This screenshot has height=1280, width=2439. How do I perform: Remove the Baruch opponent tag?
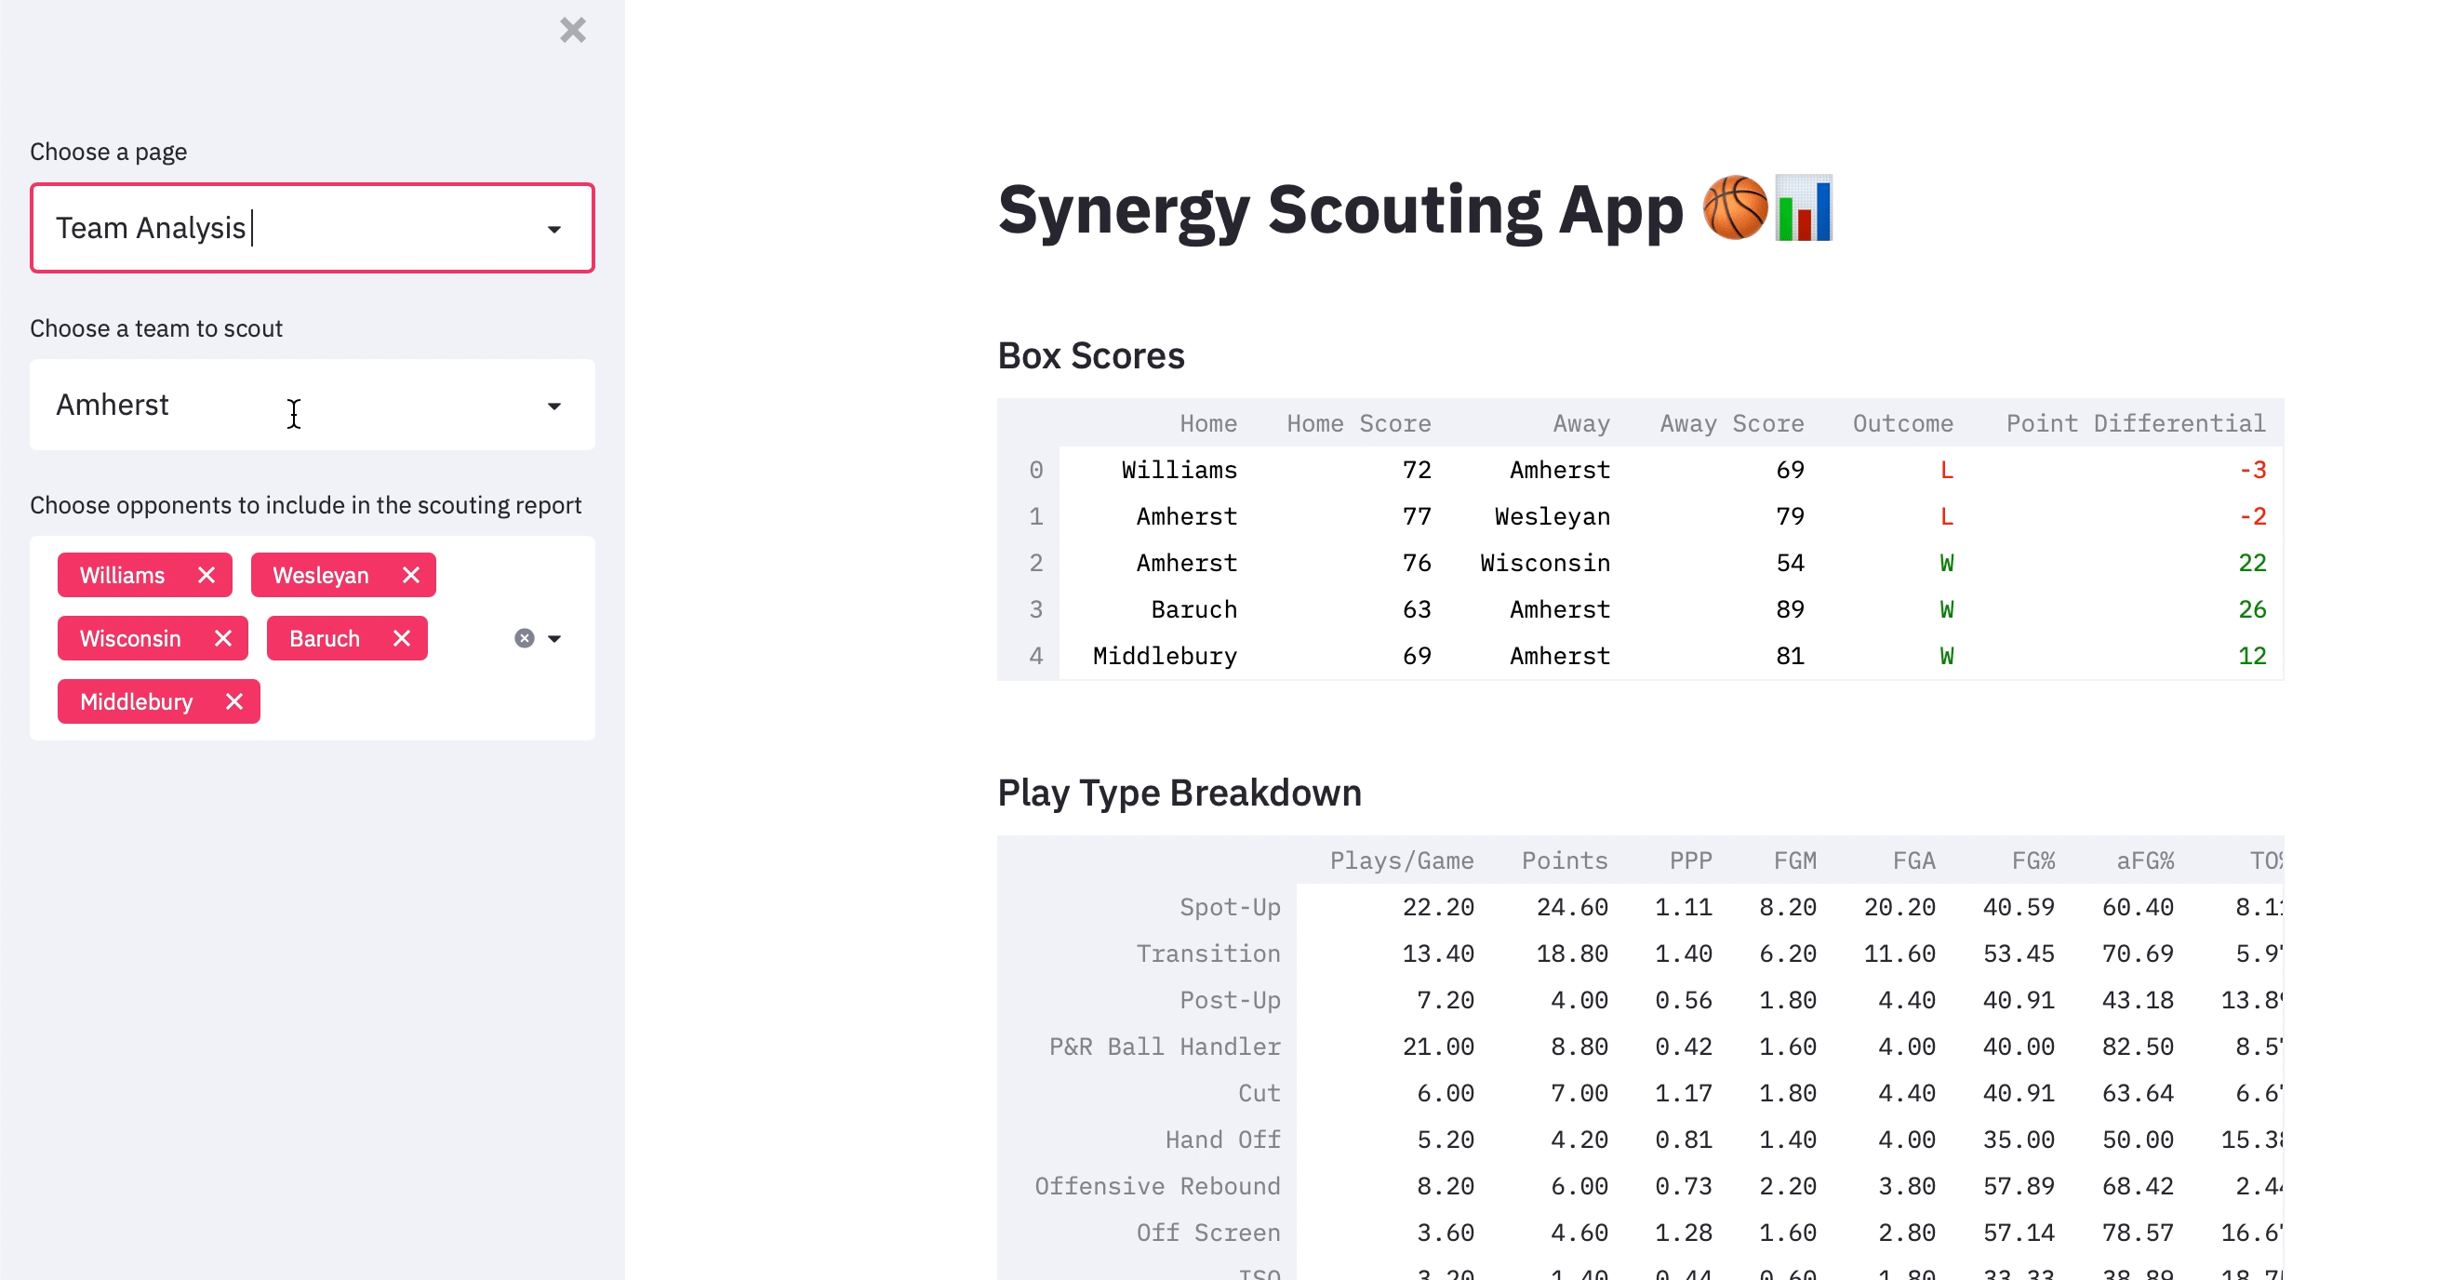point(403,638)
